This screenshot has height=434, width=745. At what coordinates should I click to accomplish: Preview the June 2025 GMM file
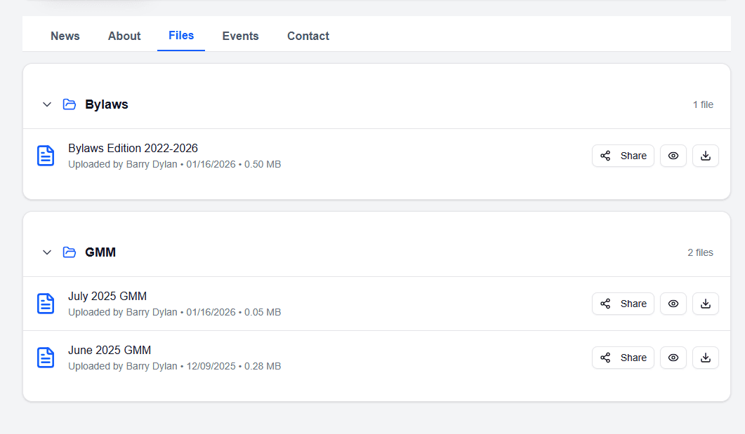tap(673, 358)
